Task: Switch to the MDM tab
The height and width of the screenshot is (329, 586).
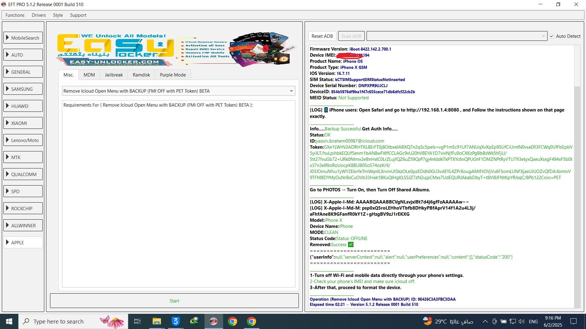Action: click(x=89, y=75)
